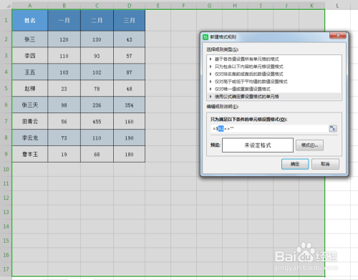Select rule type 使用公式确定要设置格式的单元格
This screenshot has height=280, width=358.
click(x=274, y=97)
